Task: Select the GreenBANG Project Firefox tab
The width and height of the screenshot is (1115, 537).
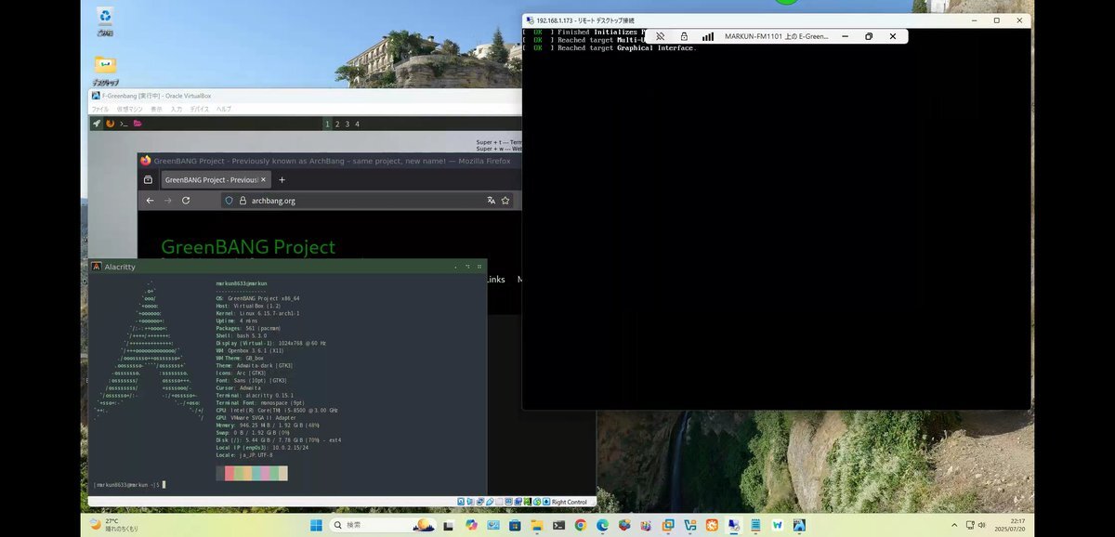Action: [x=216, y=179]
